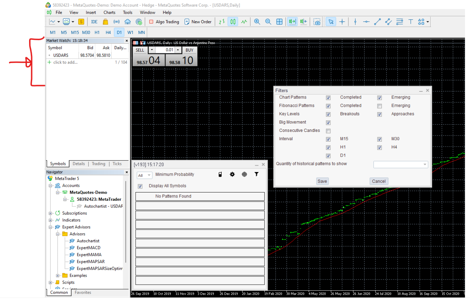470x300 pixels.
Task: Select the crosshair tool
Action: (342, 22)
